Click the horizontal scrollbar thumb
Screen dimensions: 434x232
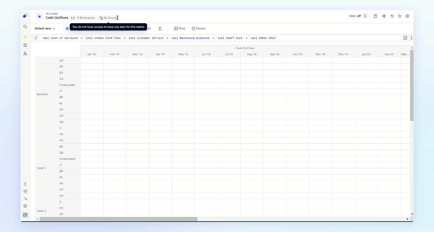[x=118, y=219]
